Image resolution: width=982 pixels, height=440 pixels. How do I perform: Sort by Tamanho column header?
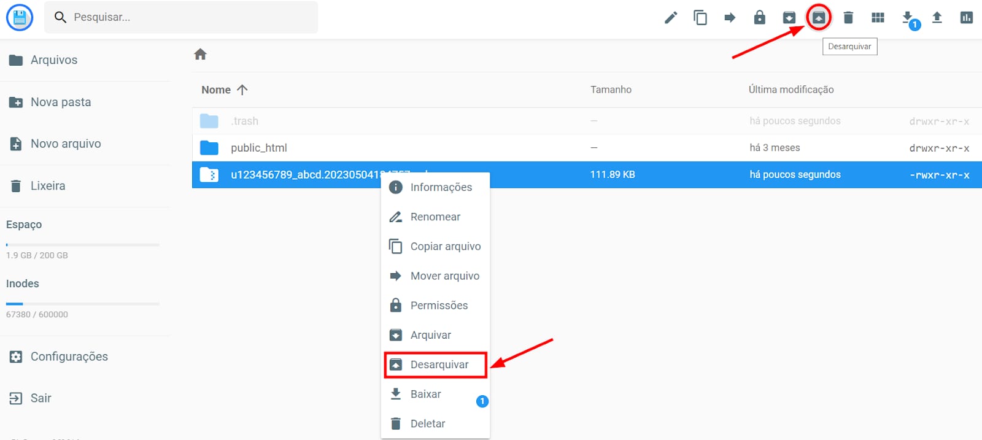point(611,90)
